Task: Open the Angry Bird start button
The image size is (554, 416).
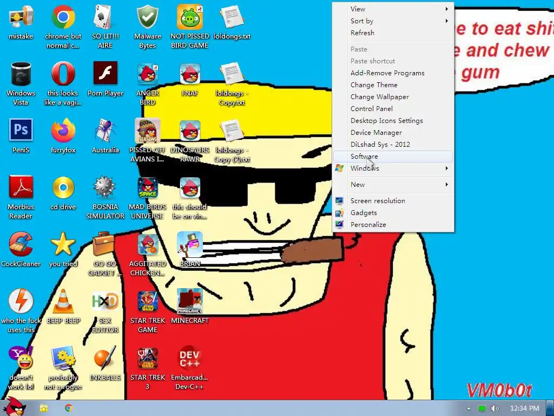Action: tap(14, 407)
